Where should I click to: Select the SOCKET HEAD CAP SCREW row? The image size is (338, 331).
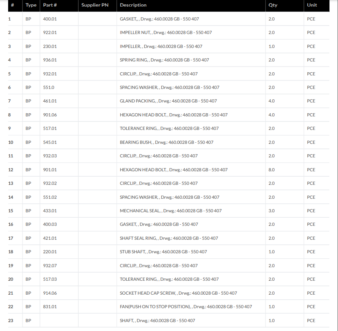(x=178, y=293)
